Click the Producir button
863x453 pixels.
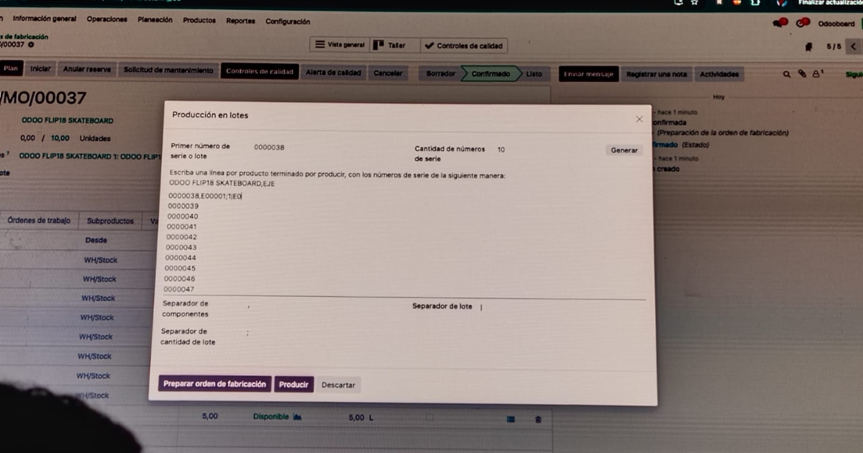(293, 385)
